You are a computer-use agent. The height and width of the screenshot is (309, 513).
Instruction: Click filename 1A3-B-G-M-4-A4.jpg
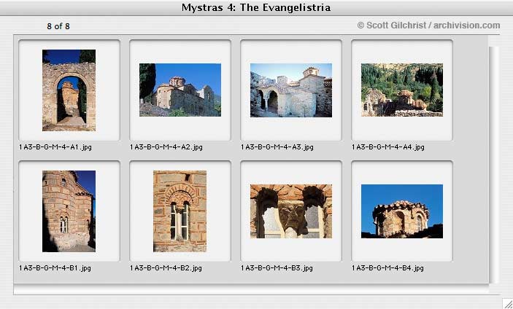388,147
